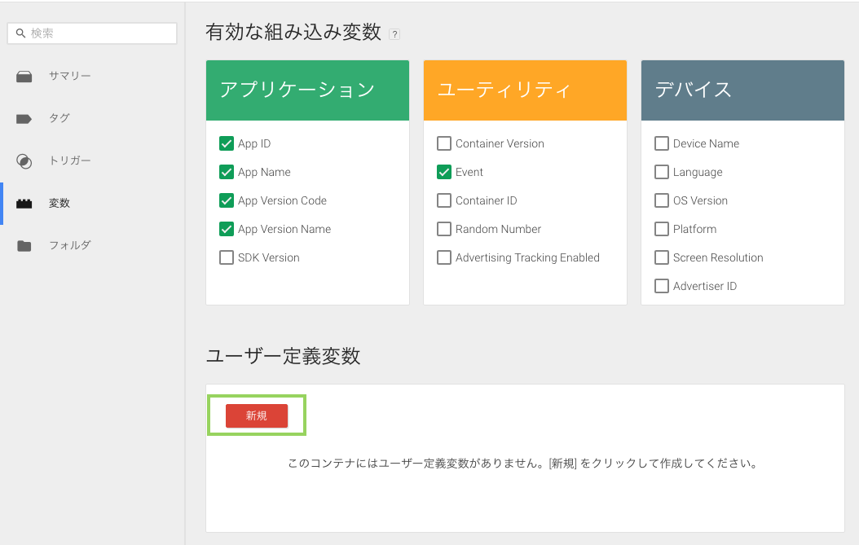Enable the Advertiser ID checkbox
859x545 pixels.
pyautogui.click(x=662, y=286)
